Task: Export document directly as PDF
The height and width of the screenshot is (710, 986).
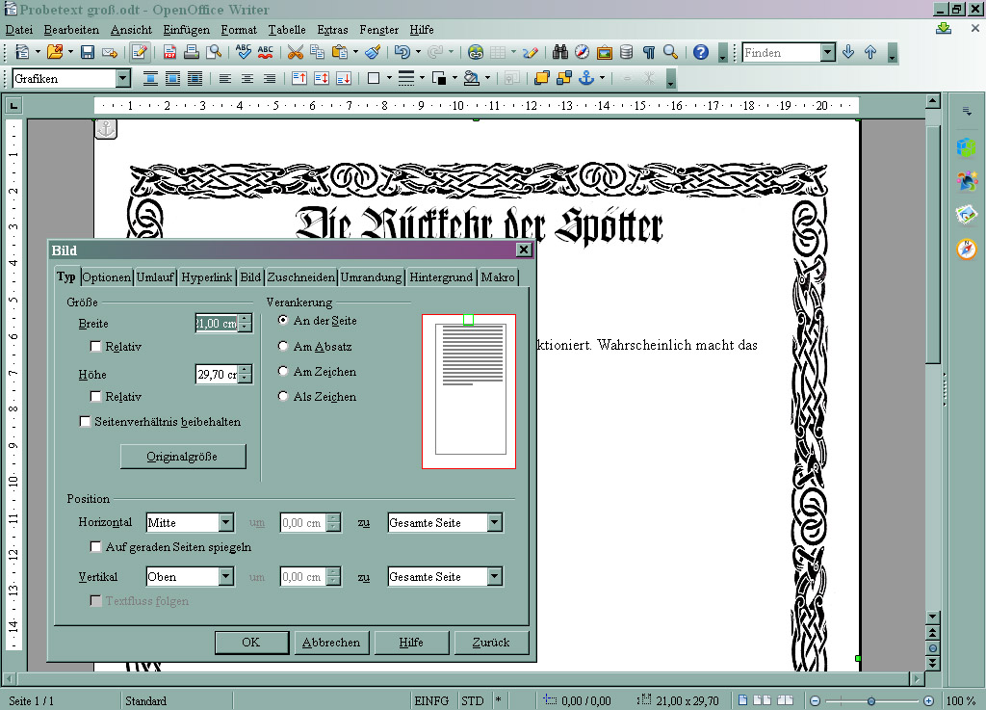Action: (x=169, y=52)
